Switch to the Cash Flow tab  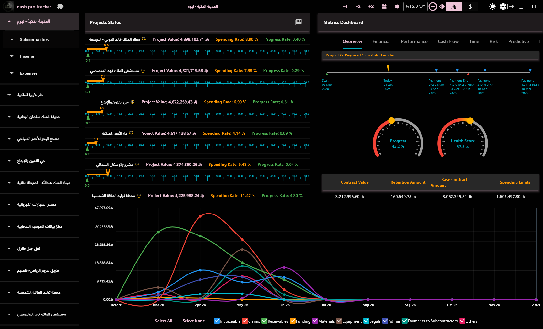[x=448, y=41]
